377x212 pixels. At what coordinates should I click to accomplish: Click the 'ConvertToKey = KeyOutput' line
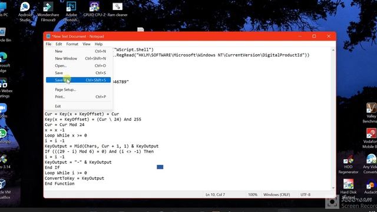click(74, 178)
